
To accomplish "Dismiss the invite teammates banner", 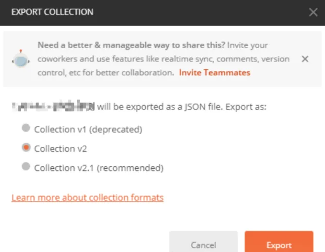I will tap(305, 59).
